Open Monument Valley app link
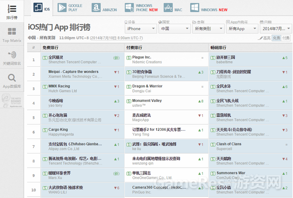The height and width of the screenshot is (198, 293). pyautogui.click(x=147, y=101)
